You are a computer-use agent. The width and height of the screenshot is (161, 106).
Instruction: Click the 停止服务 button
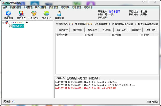tap(107, 30)
